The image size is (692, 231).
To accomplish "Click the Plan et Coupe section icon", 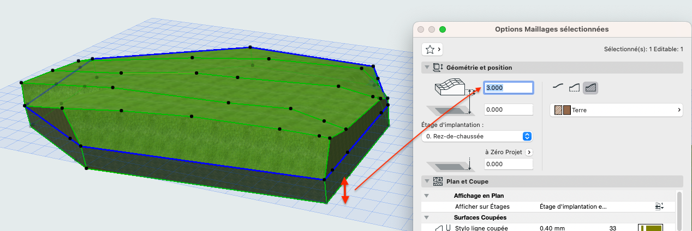I will coord(438,181).
